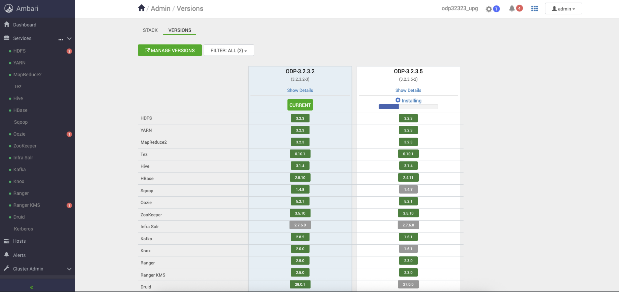Screen dimensions: 619x292
Task: Click the Installing progress bar
Action: click(x=408, y=107)
